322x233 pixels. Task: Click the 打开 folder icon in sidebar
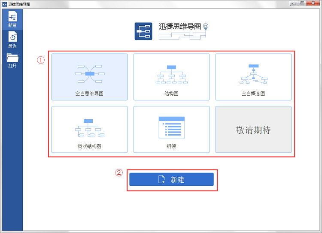(12, 57)
